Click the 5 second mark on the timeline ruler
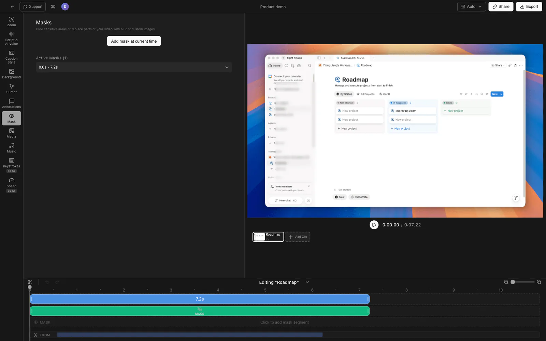Image resolution: width=546 pixels, height=341 pixels. 265,290
